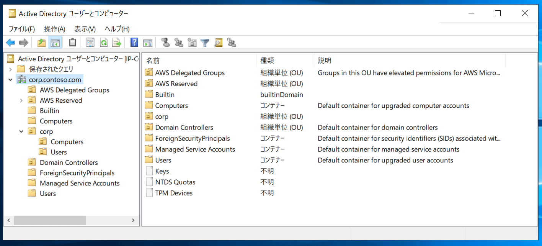Screen dimensions: 542x246
Task: Maximize the Active Directory window
Action: (498, 13)
